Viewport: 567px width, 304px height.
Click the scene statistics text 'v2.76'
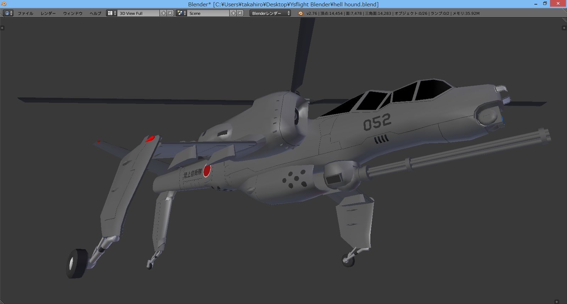[312, 13]
